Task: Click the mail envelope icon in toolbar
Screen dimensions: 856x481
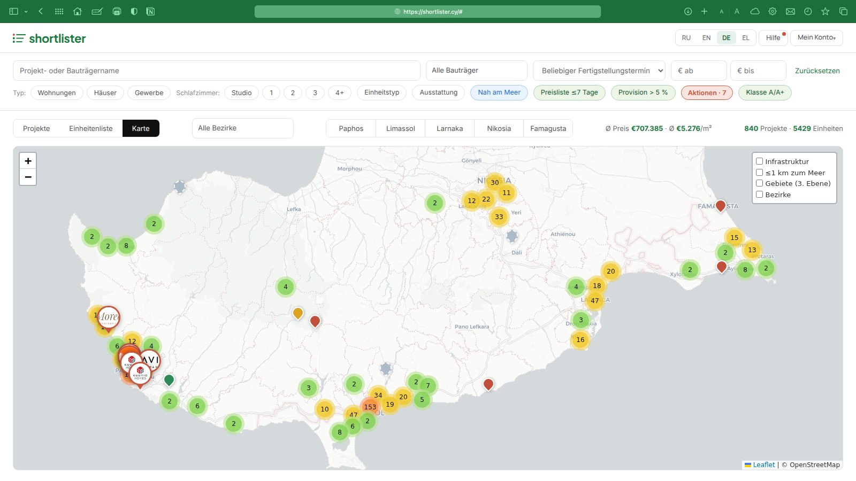Action: point(790,11)
